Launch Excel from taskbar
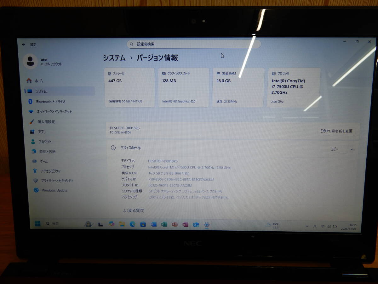378x284 pixels. click(164, 224)
